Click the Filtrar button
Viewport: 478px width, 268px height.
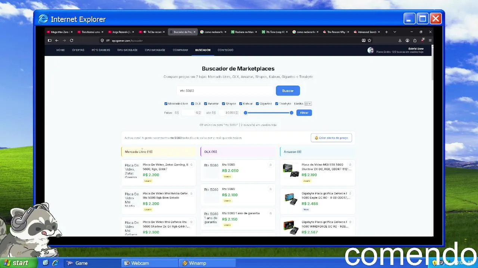pos(304,113)
